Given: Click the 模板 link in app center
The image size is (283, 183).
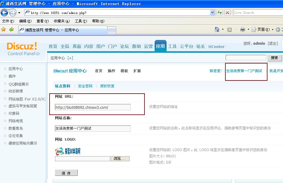Looking at the screenshot, I should tap(124, 71).
